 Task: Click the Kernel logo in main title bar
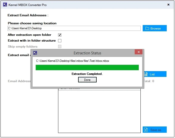[x=5, y=5]
